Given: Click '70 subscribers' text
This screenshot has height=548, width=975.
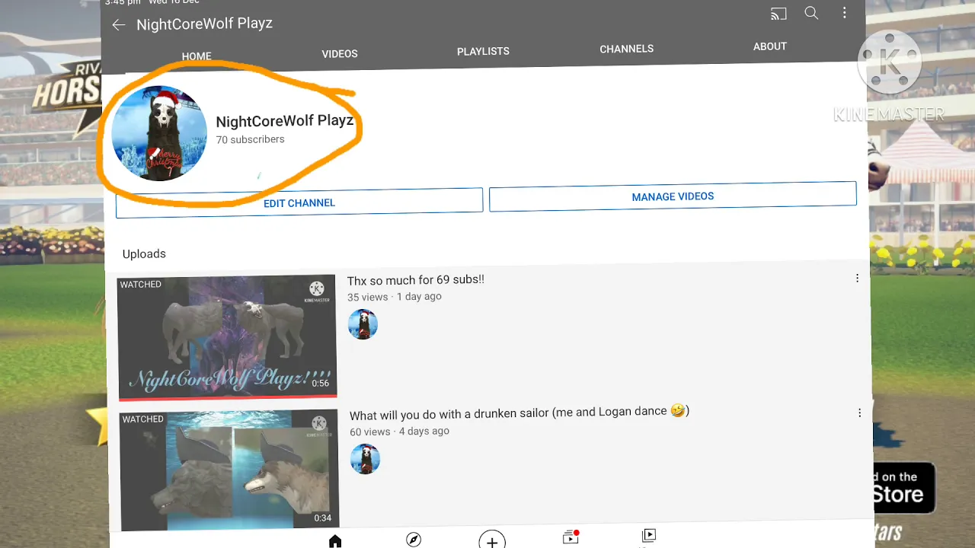Looking at the screenshot, I should (250, 139).
